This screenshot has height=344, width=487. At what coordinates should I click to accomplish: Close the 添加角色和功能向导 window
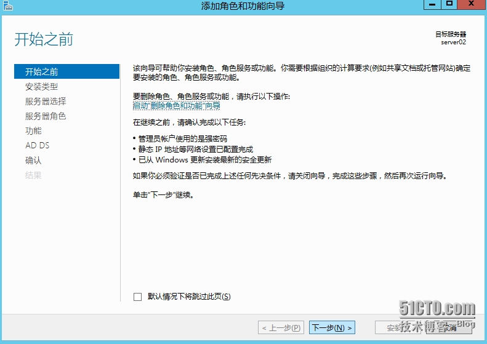click(471, 4)
